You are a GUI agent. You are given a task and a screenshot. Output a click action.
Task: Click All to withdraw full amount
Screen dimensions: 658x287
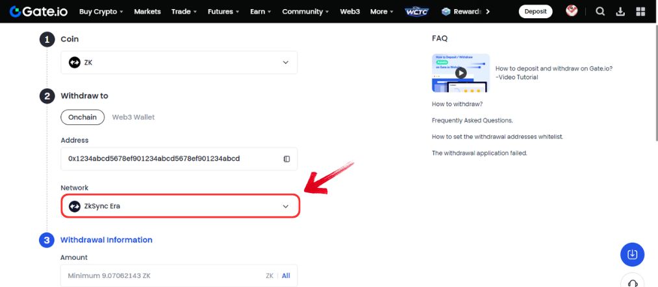coord(286,276)
